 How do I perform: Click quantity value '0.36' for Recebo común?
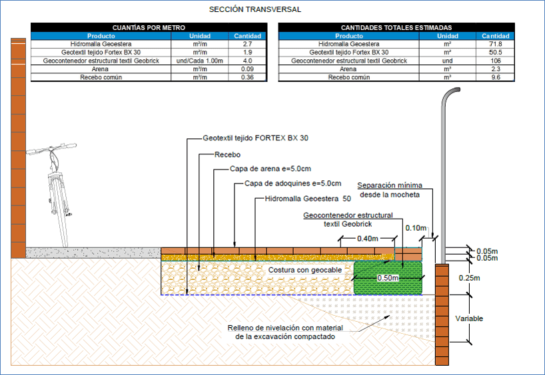pos(247,77)
